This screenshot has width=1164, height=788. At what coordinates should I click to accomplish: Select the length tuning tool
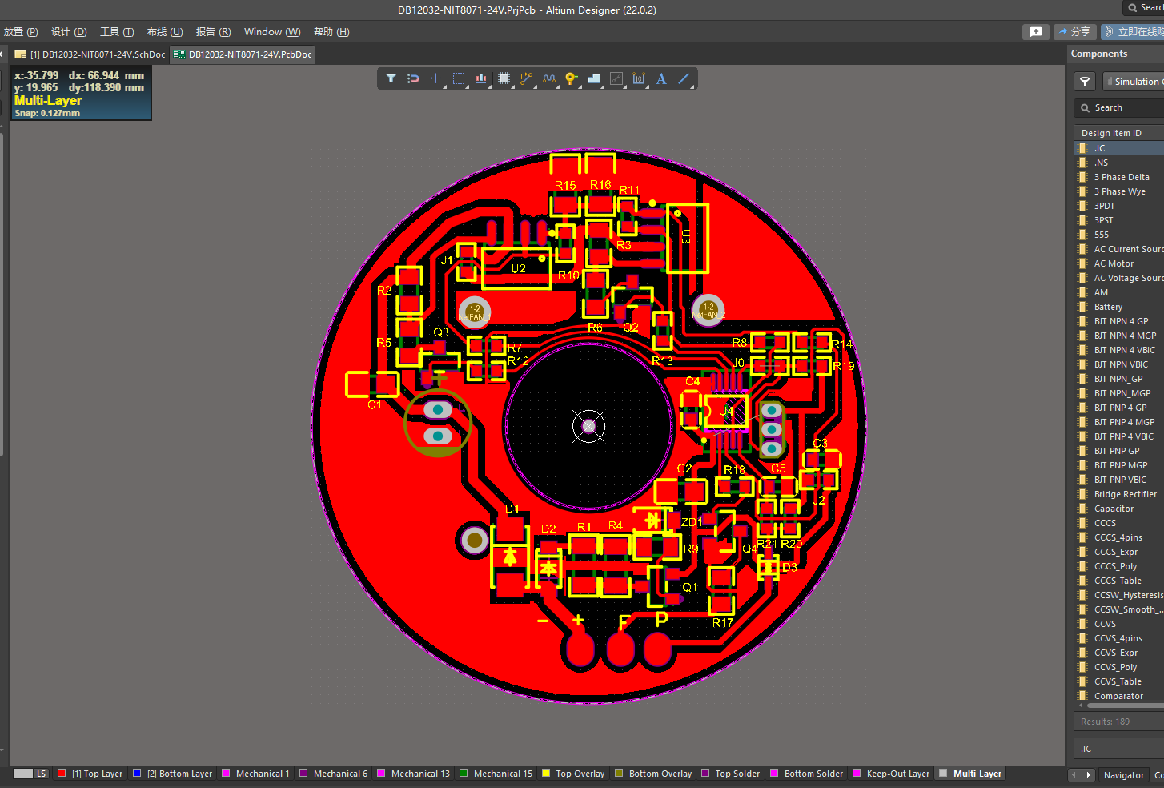click(548, 78)
